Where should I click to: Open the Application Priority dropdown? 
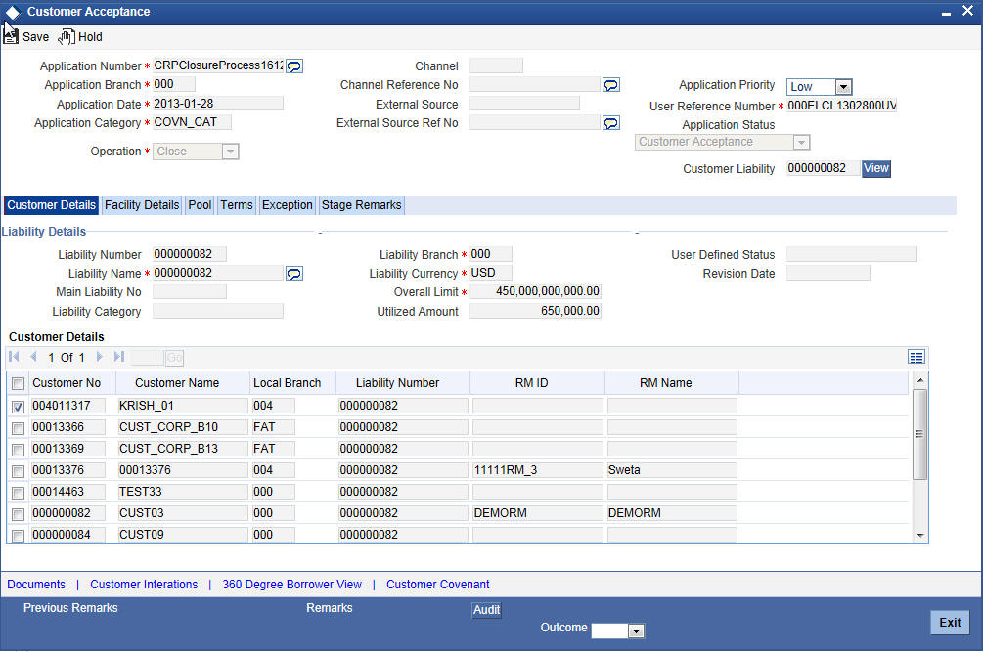[x=843, y=87]
